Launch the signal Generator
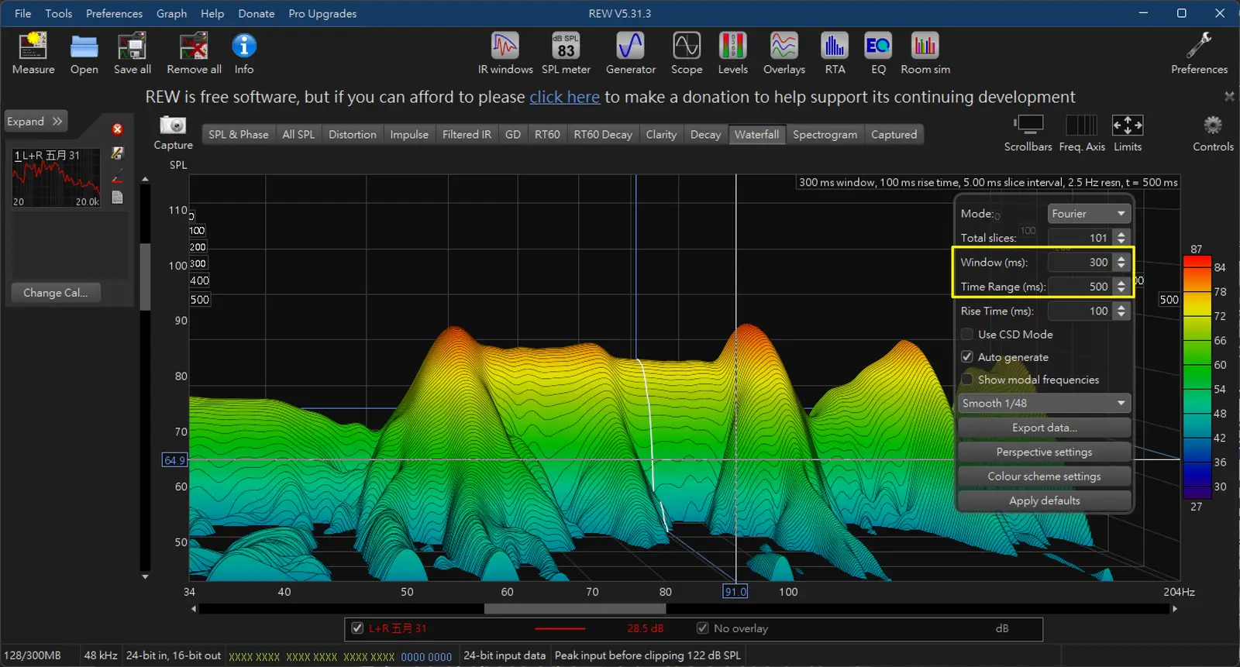Viewport: 1240px width, 667px height. pyautogui.click(x=631, y=46)
